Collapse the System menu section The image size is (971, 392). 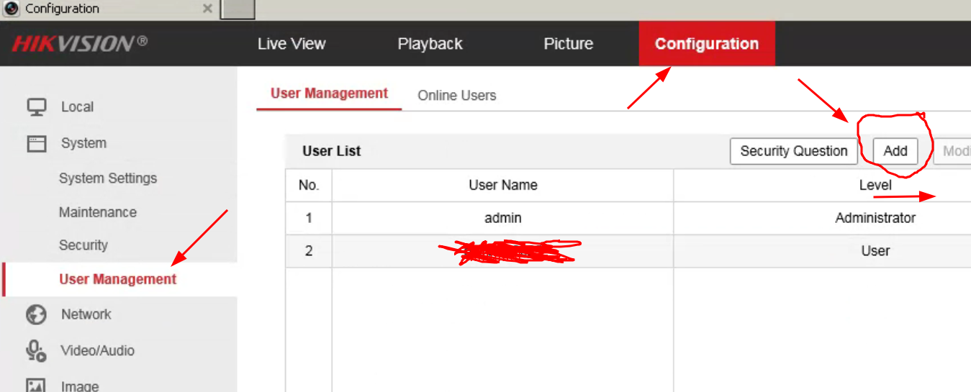point(83,143)
